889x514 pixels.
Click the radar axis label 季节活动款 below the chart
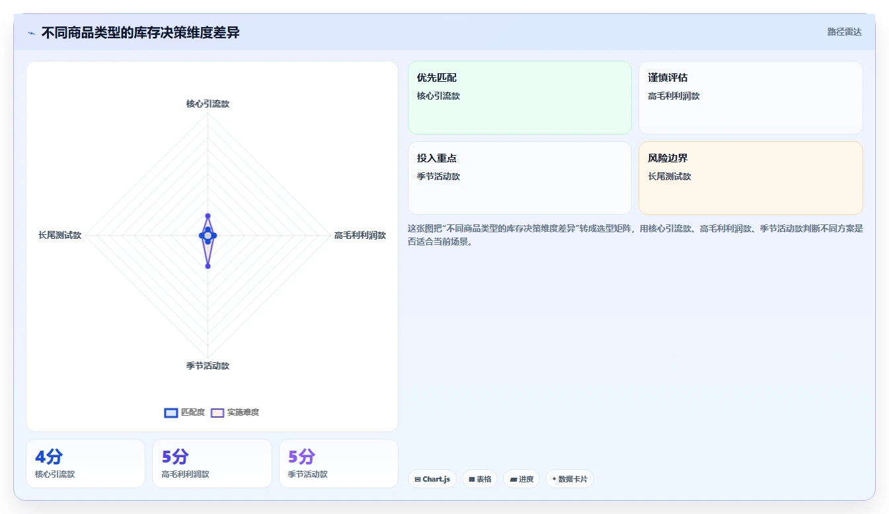pos(208,366)
